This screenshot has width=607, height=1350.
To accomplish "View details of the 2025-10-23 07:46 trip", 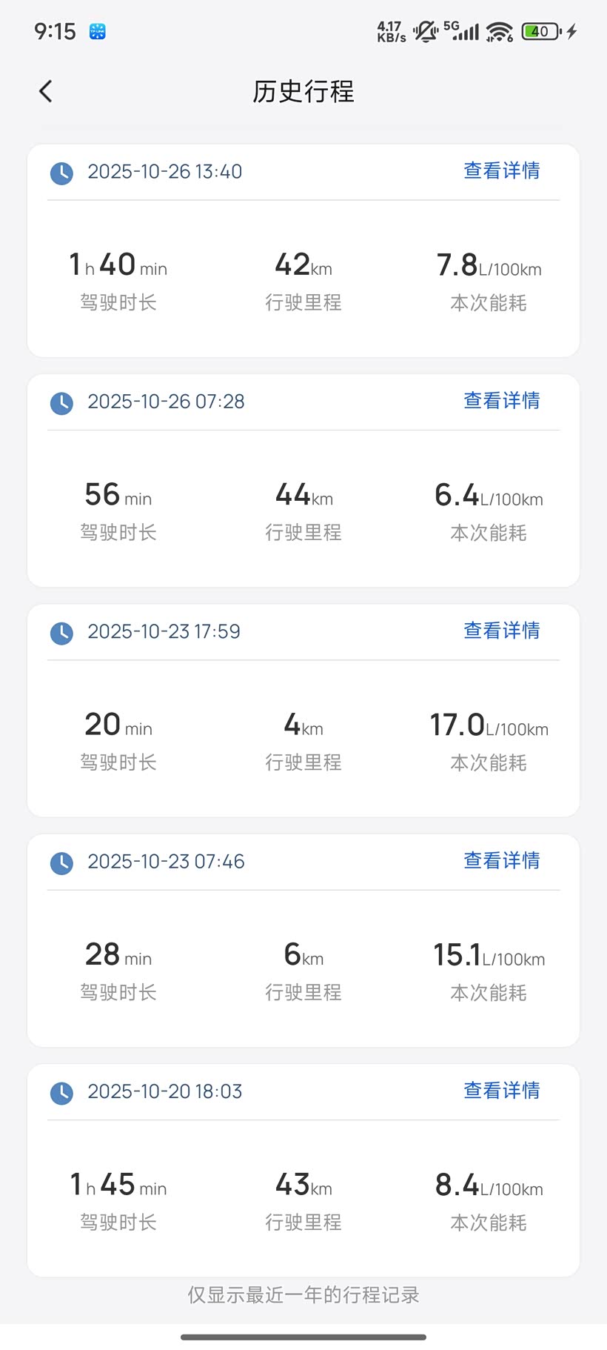I will pyautogui.click(x=501, y=861).
